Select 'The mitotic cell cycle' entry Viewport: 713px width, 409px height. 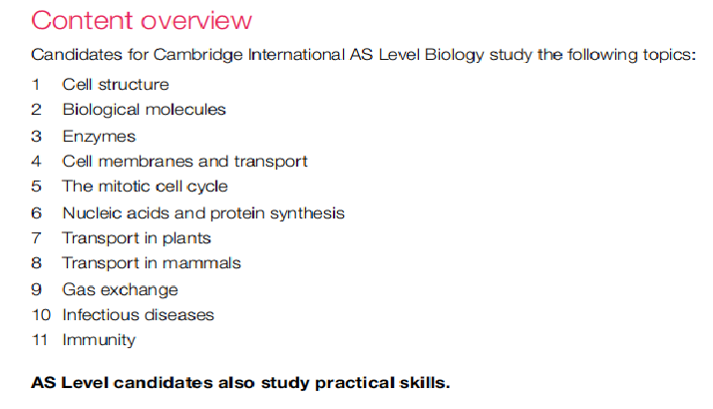point(145,187)
